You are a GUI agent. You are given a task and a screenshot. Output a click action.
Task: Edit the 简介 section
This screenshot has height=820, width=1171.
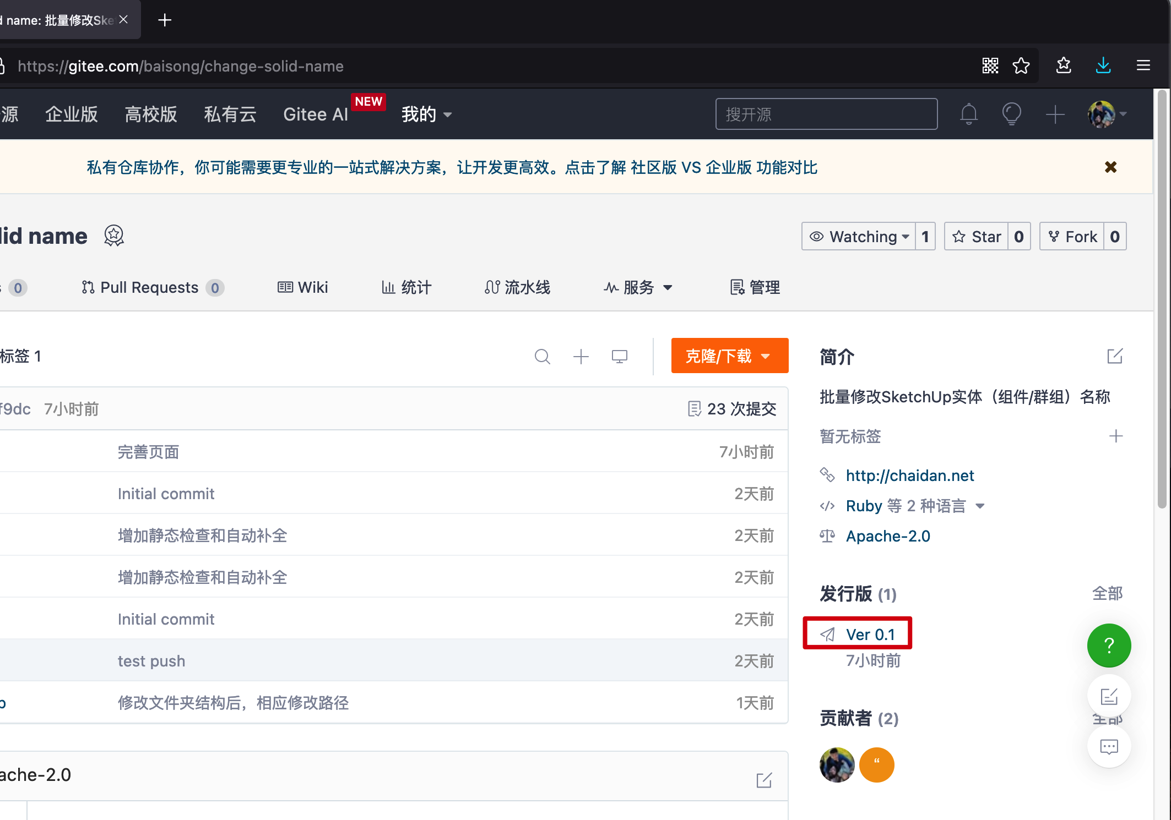pyautogui.click(x=1115, y=357)
